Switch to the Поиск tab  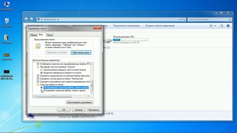coord(50,35)
